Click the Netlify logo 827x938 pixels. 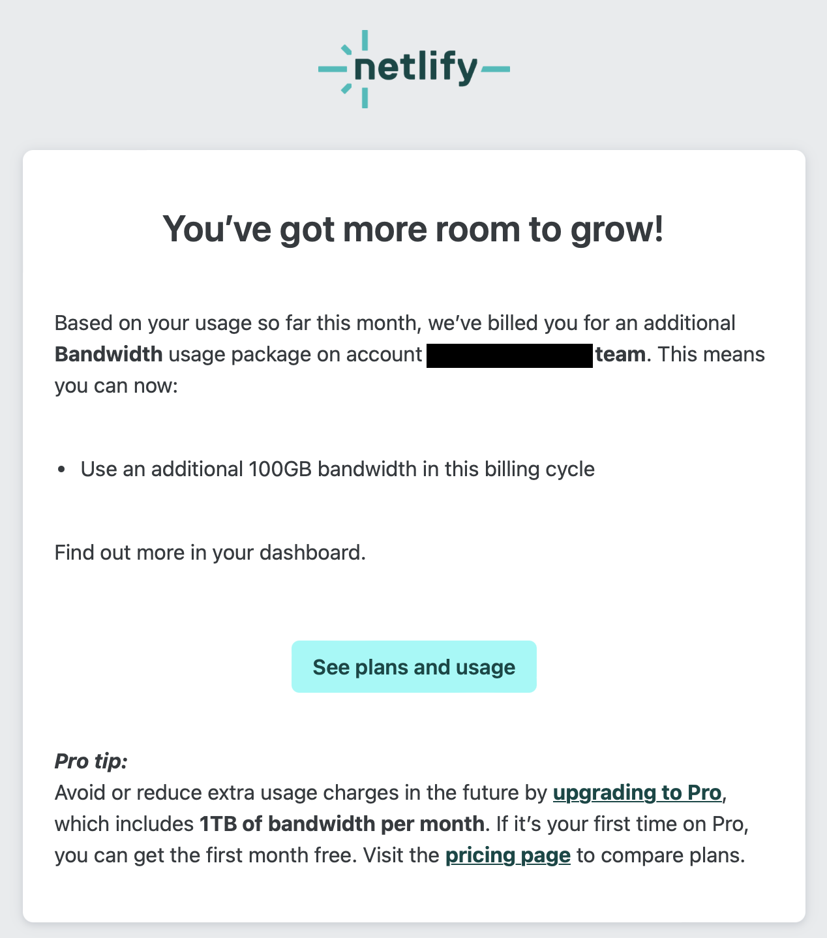[414, 67]
